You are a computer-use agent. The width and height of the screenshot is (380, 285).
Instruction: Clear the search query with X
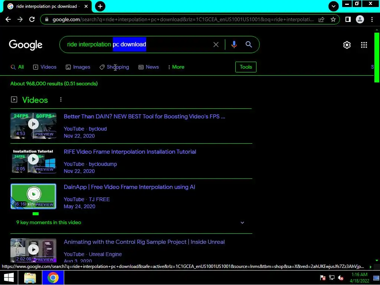216,45
